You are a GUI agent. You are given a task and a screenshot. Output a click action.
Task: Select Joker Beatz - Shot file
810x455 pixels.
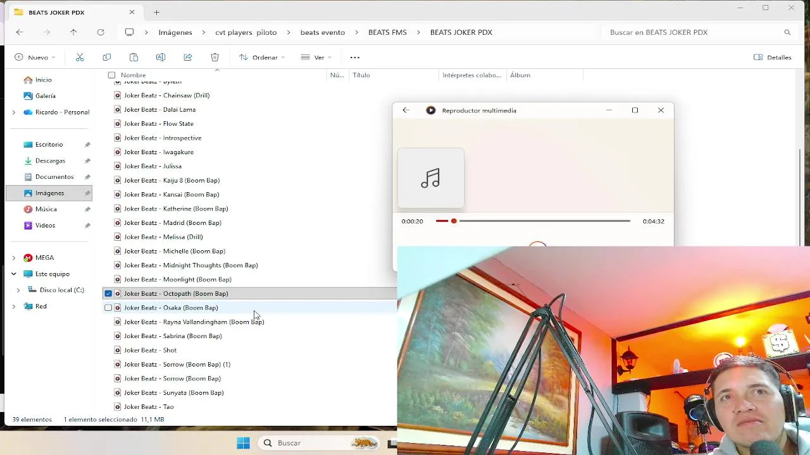point(150,350)
